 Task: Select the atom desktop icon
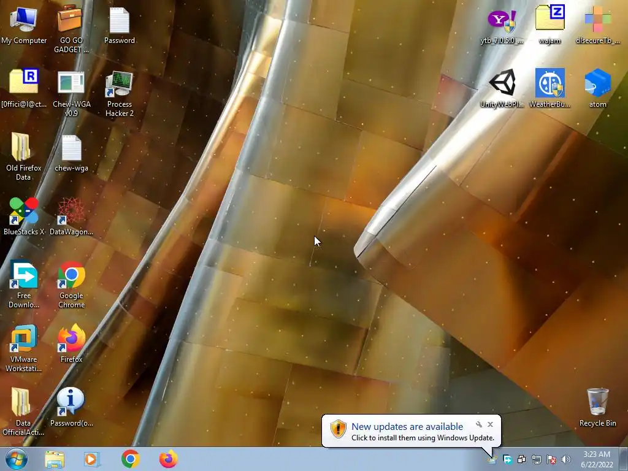pos(597,88)
